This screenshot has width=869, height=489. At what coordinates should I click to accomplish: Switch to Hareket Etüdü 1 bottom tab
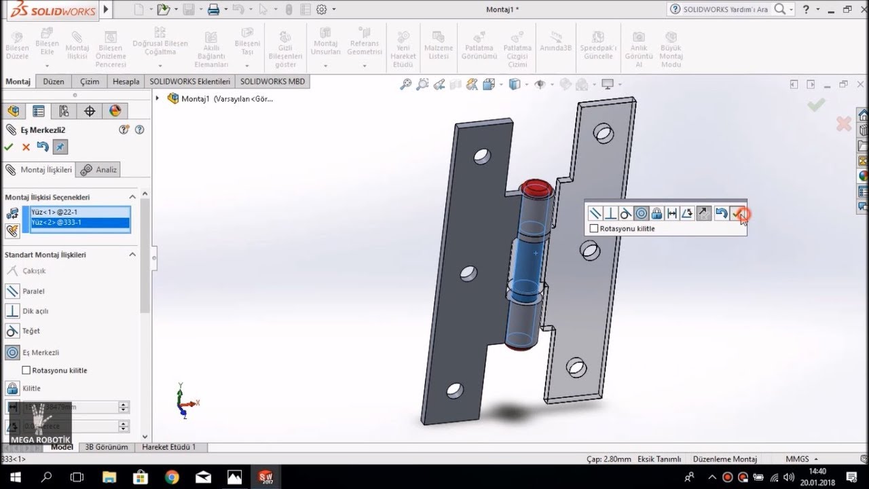coord(168,447)
